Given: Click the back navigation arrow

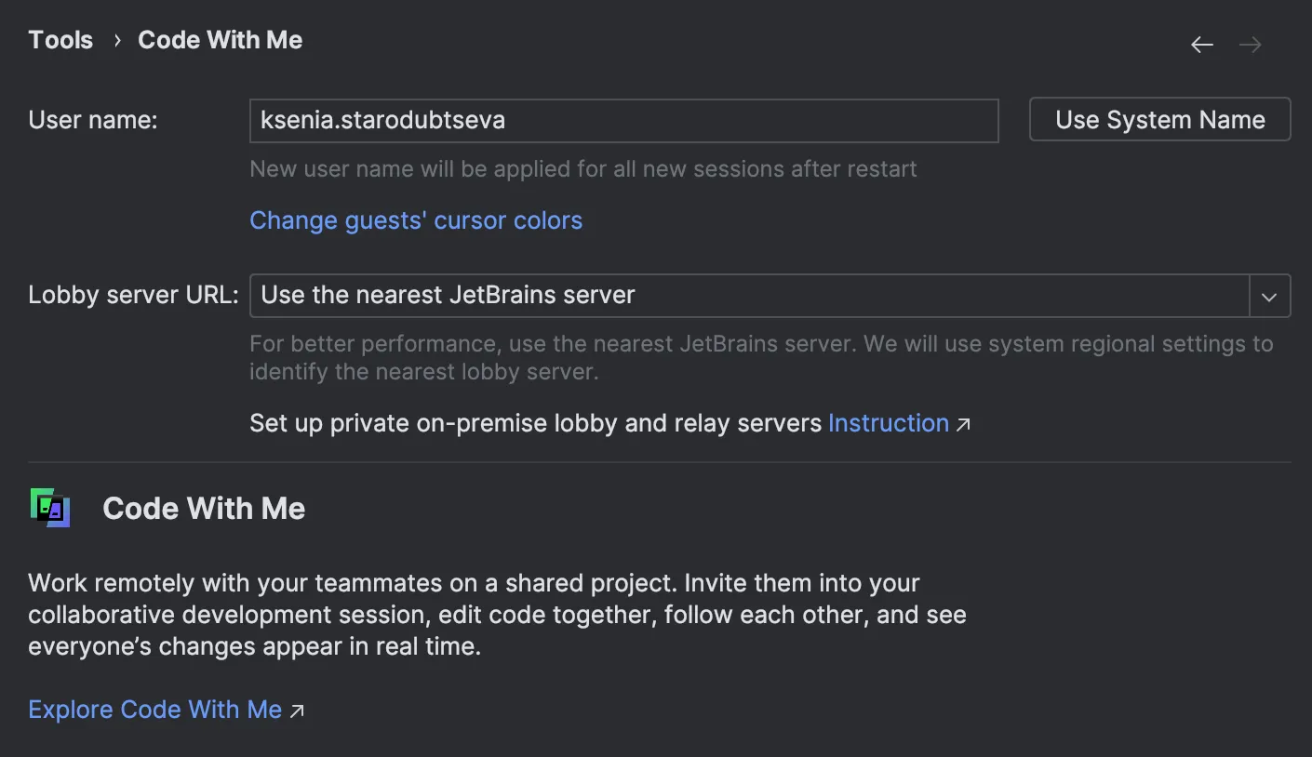Looking at the screenshot, I should [1202, 45].
